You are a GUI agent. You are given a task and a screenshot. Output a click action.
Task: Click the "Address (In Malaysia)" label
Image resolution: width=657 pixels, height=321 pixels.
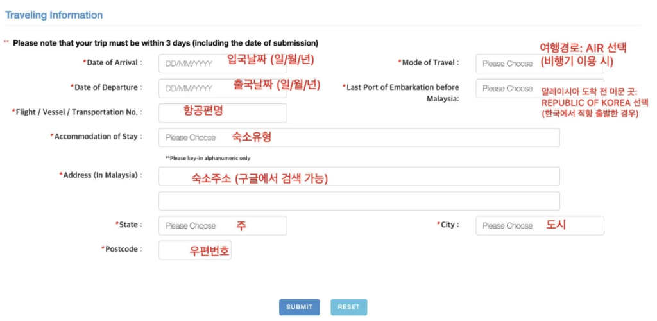tap(101, 175)
